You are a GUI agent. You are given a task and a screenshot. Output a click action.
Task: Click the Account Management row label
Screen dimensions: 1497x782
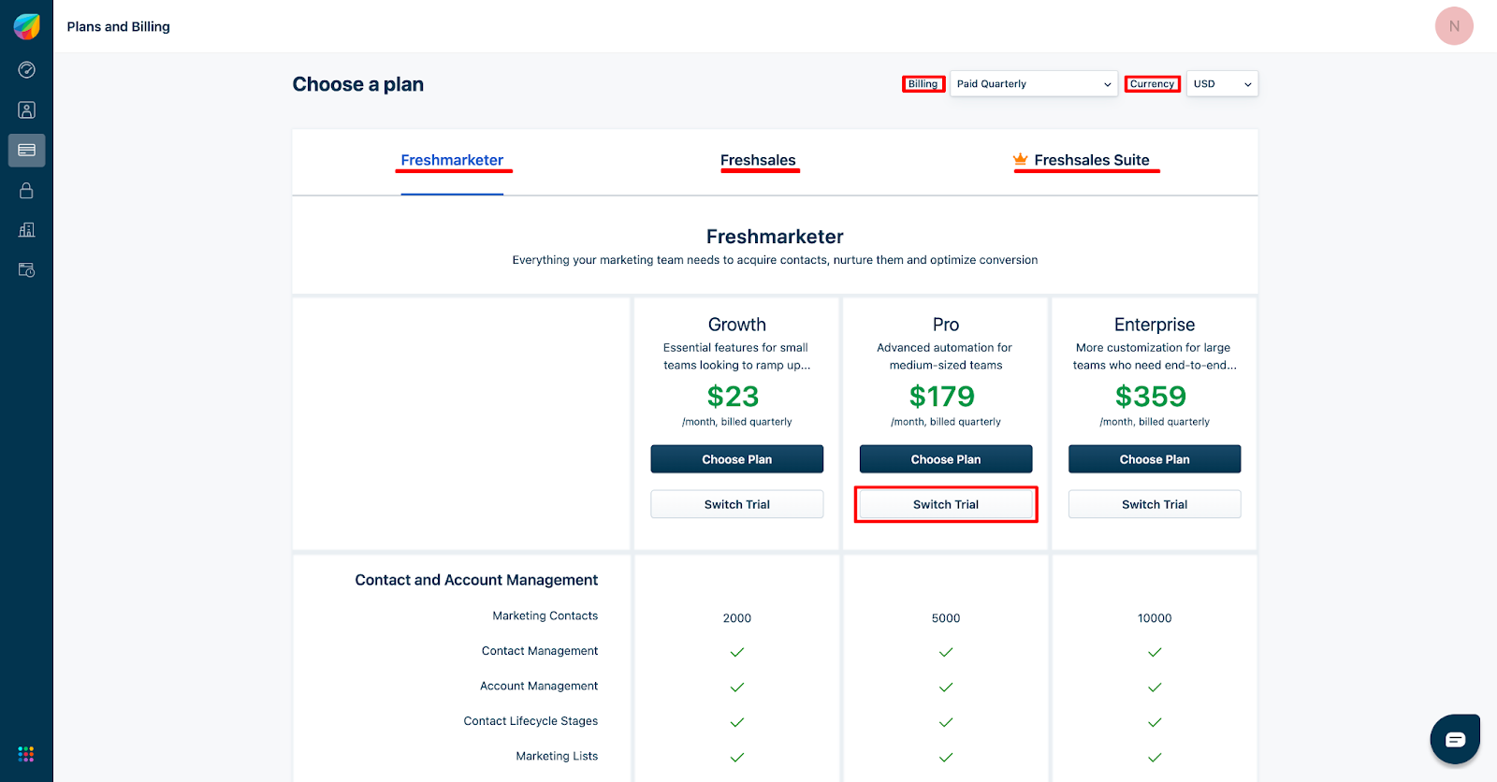[539, 686]
